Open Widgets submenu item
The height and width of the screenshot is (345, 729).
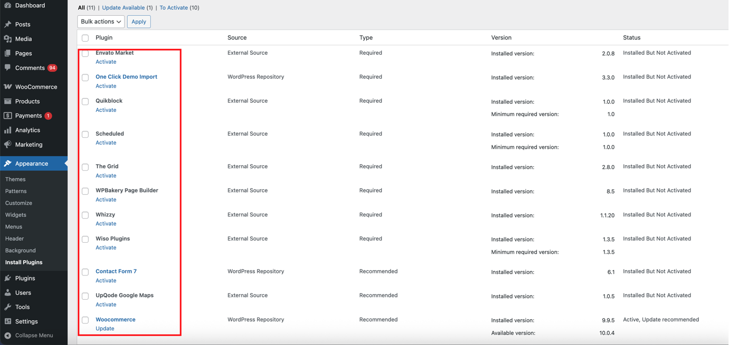tap(16, 215)
